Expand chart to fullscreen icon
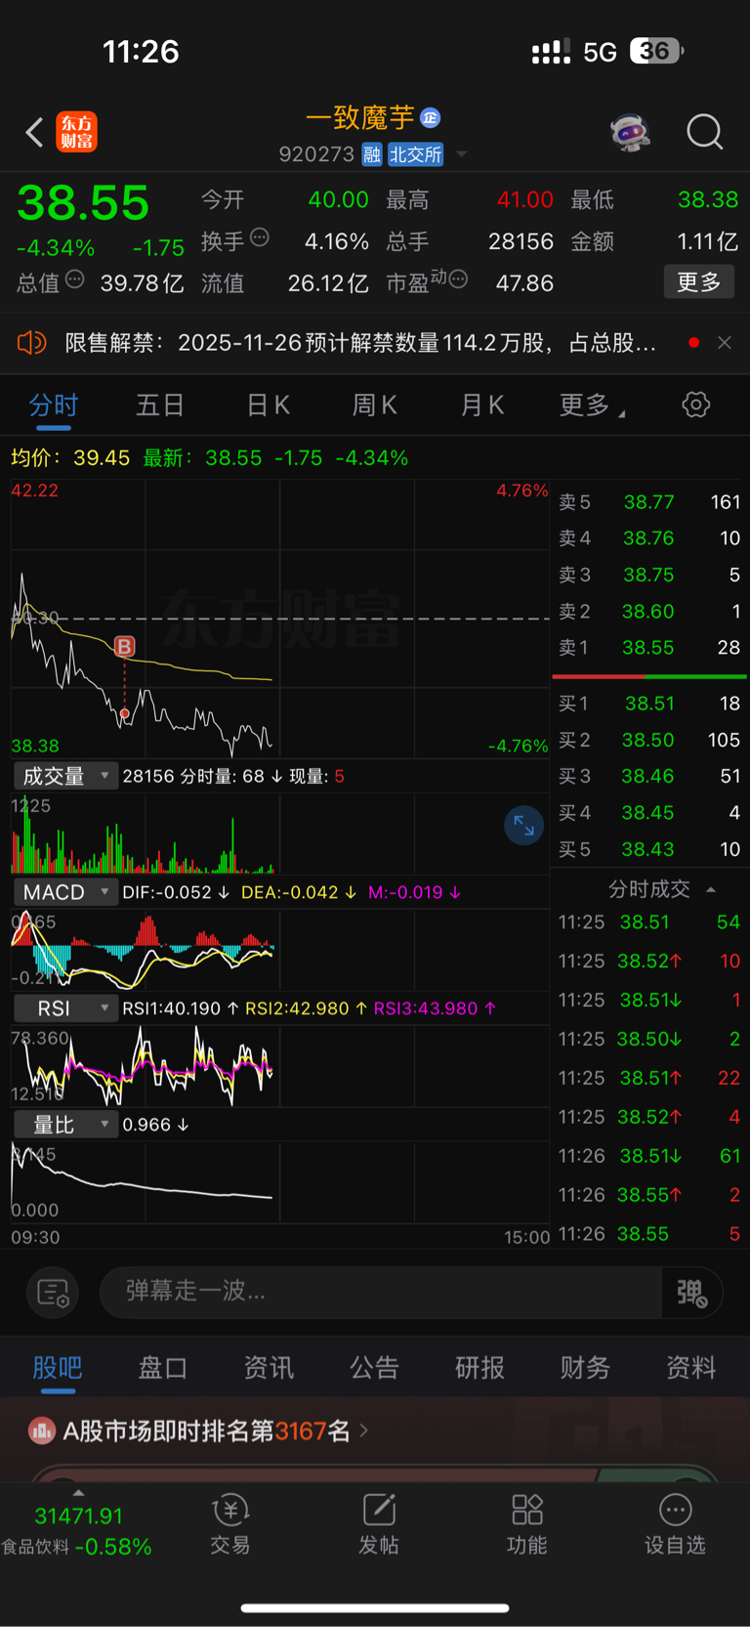The image size is (750, 1627). (x=523, y=826)
